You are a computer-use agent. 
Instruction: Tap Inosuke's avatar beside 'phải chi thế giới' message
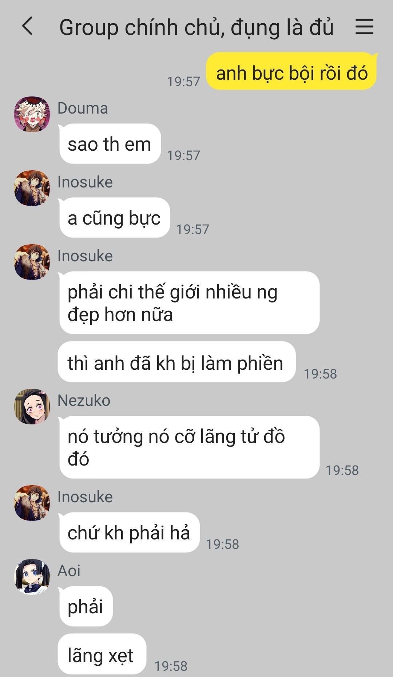coord(32,262)
